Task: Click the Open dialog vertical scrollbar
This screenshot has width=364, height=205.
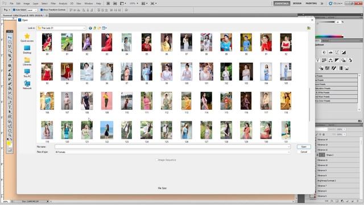Action: pyautogui.click(x=309, y=105)
